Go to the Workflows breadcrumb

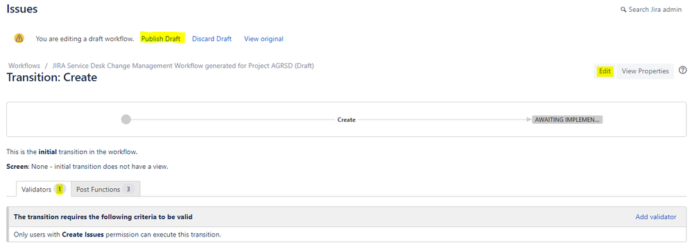pos(24,66)
